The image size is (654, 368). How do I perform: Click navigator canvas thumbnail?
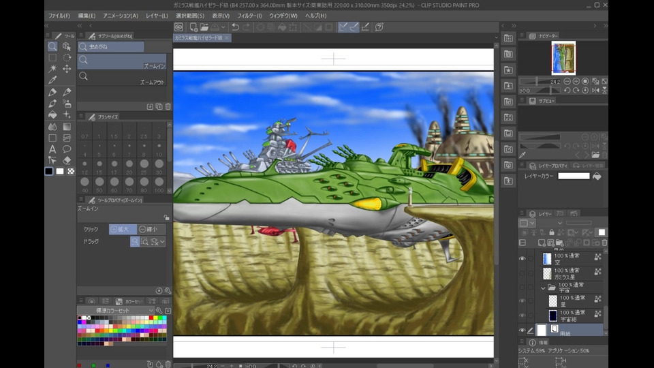(x=563, y=58)
